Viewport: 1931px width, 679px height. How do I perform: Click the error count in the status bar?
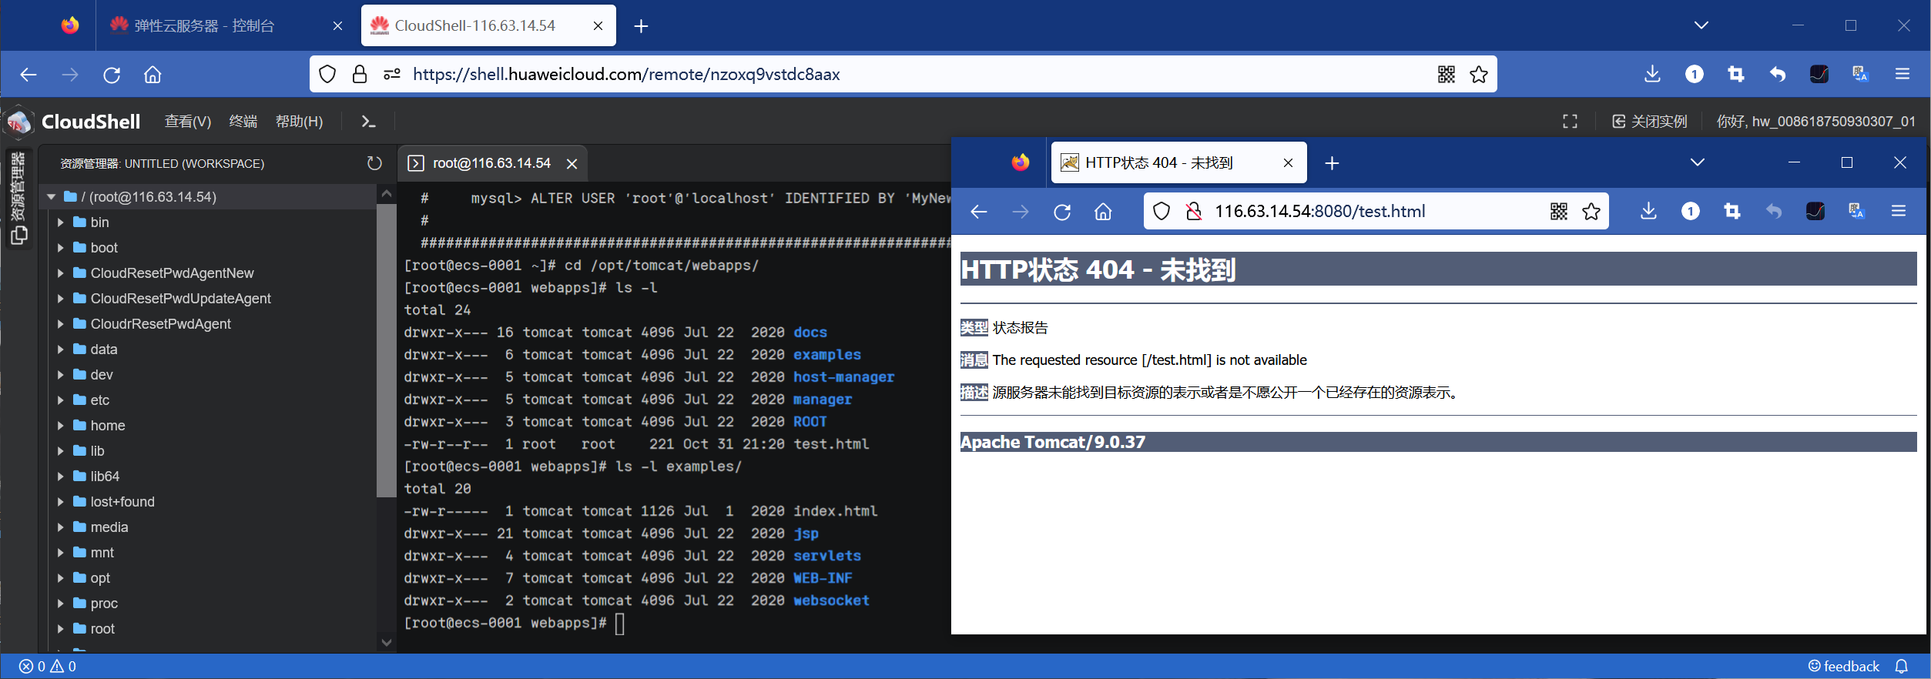tap(33, 667)
